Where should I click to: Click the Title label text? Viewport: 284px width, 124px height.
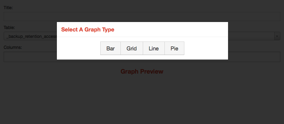tap(8, 7)
